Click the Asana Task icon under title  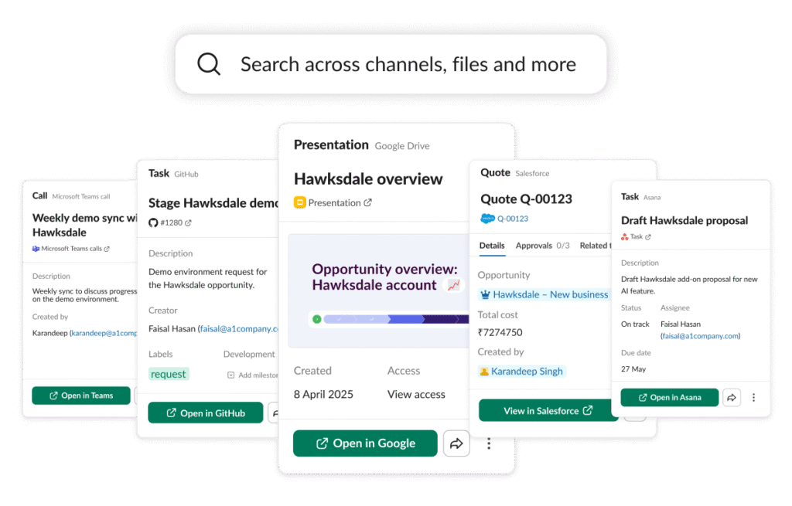625,237
